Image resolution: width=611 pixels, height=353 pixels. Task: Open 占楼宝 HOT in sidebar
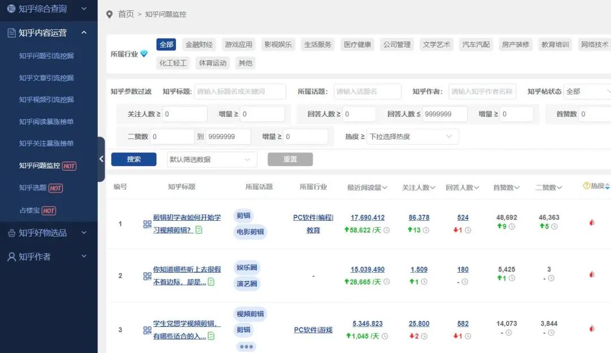click(x=38, y=211)
